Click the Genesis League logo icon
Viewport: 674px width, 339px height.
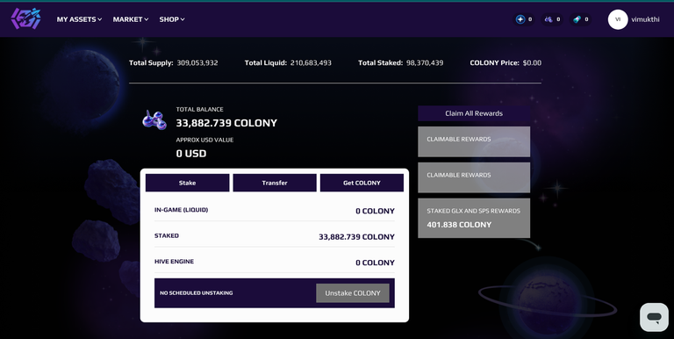25,19
